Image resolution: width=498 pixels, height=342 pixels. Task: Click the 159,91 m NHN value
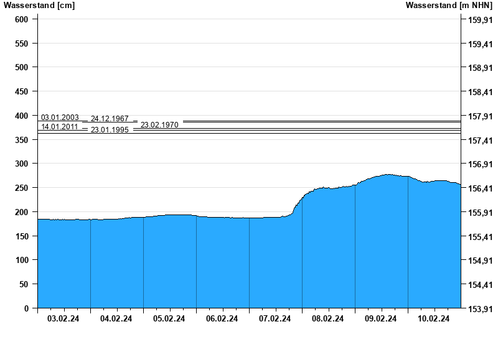pyautogui.click(x=481, y=20)
